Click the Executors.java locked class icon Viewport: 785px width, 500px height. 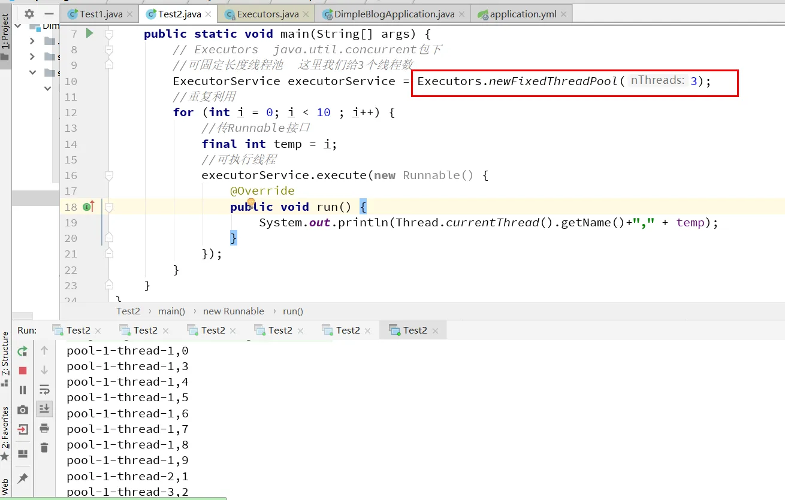(x=230, y=14)
